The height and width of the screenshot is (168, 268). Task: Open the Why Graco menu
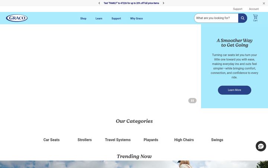[x=136, y=18]
